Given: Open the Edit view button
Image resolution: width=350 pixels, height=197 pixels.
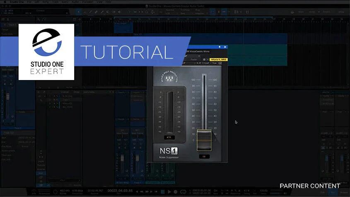Looking at the screenshot, I should click(323, 192).
